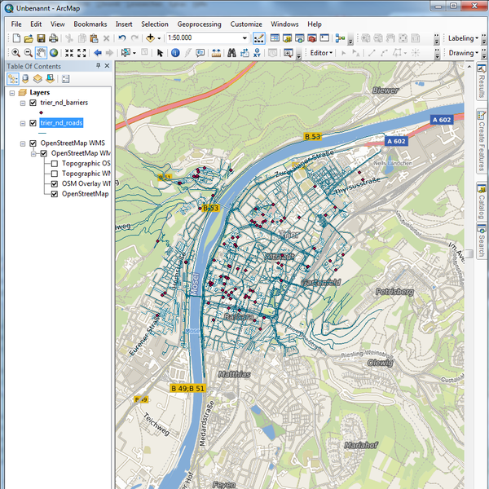Undo the last action

click(122, 38)
